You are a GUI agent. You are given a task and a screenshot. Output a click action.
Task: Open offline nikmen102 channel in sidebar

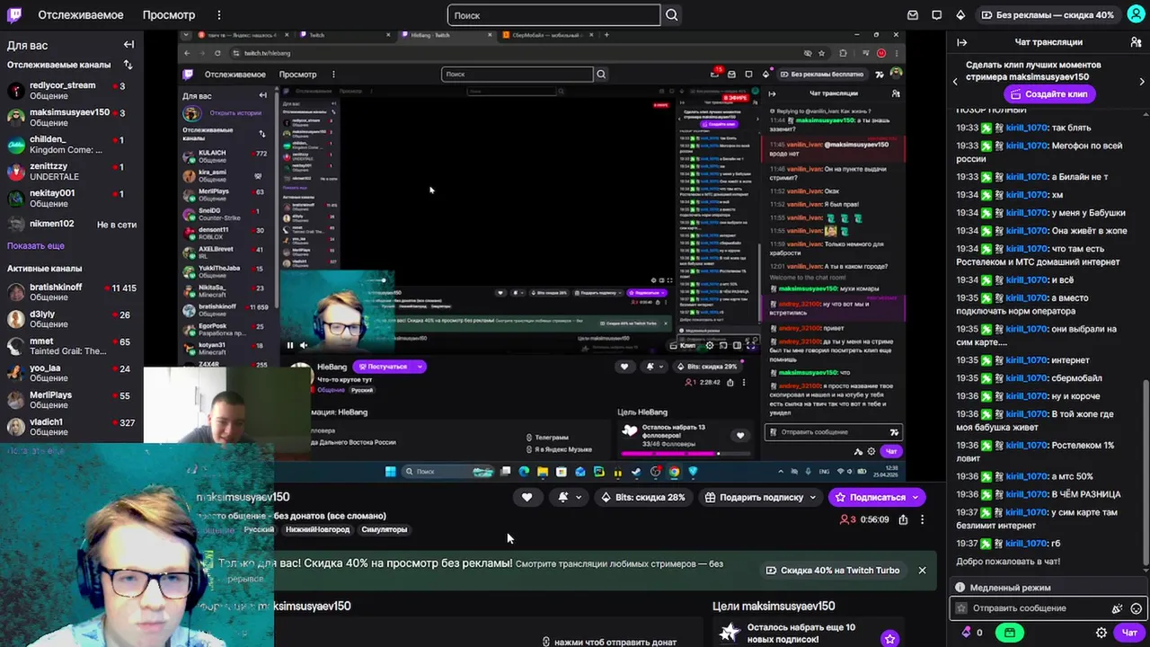pyautogui.click(x=72, y=224)
